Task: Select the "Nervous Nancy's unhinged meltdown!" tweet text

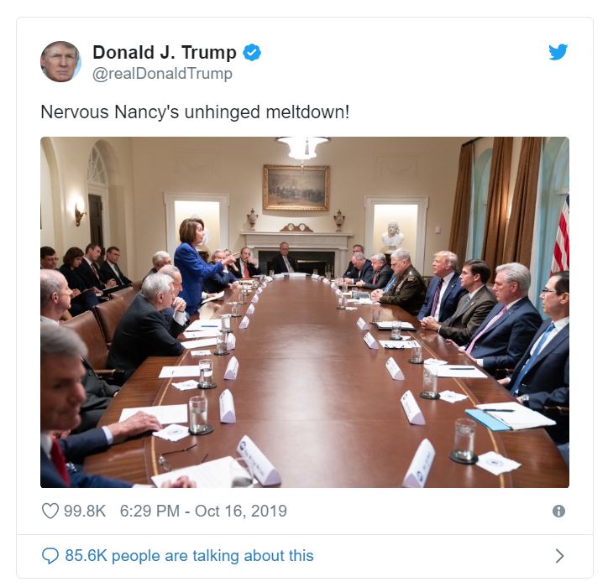Action: 195,112
